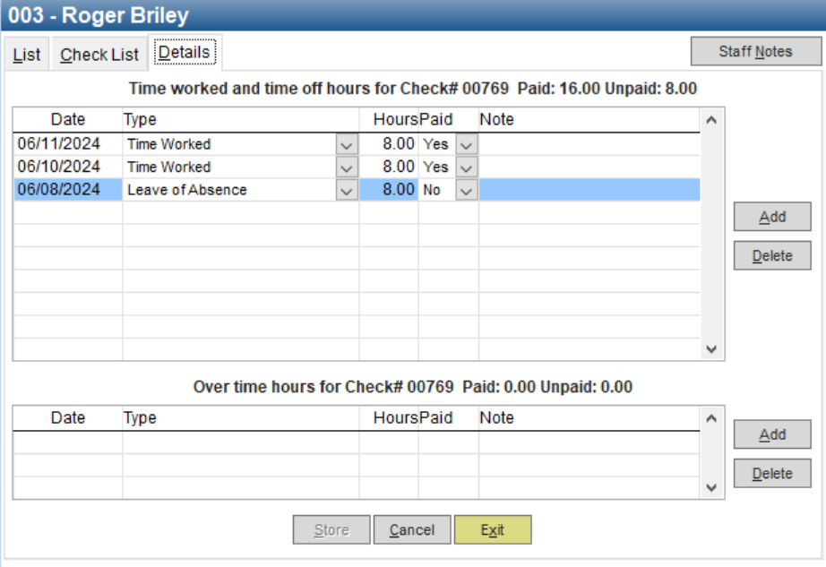Click the Cancel button
Image resolution: width=826 pixels, height=567 pixels.
coord(412,529)
